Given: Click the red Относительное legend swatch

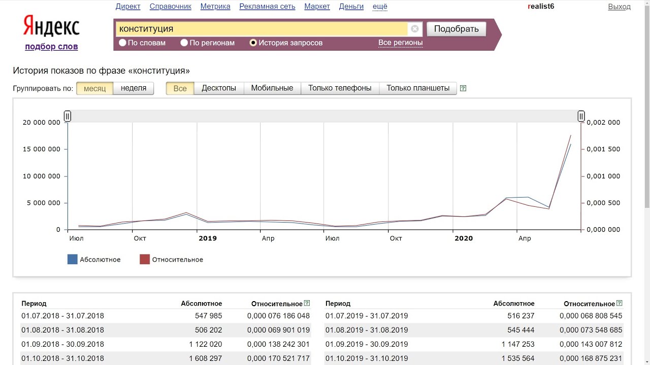Looking at the screenshot, I should (145, 260).
